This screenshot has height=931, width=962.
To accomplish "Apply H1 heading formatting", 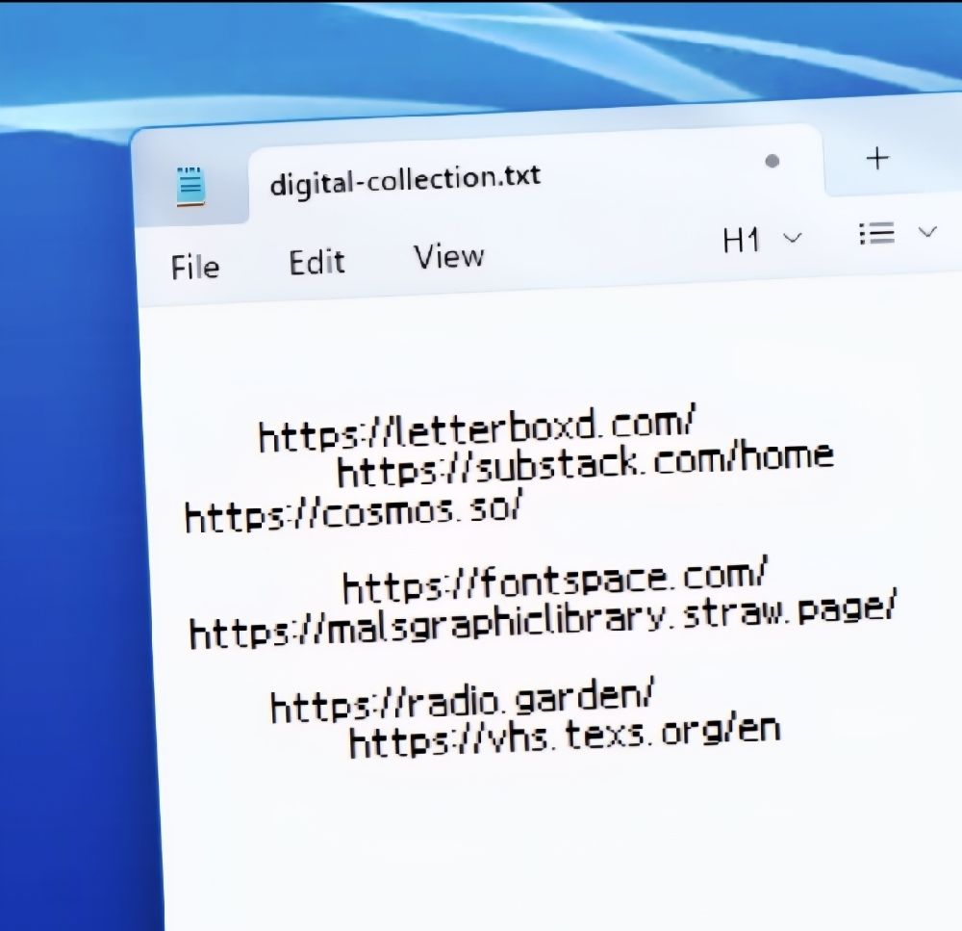I will pos(741,241).
